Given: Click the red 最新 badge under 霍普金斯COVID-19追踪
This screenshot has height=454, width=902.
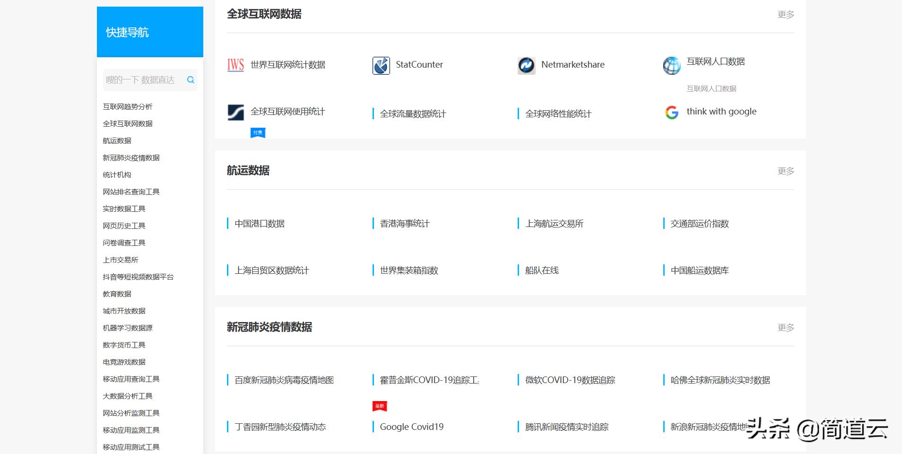Looking at the screenshot, I should (379, 406).
